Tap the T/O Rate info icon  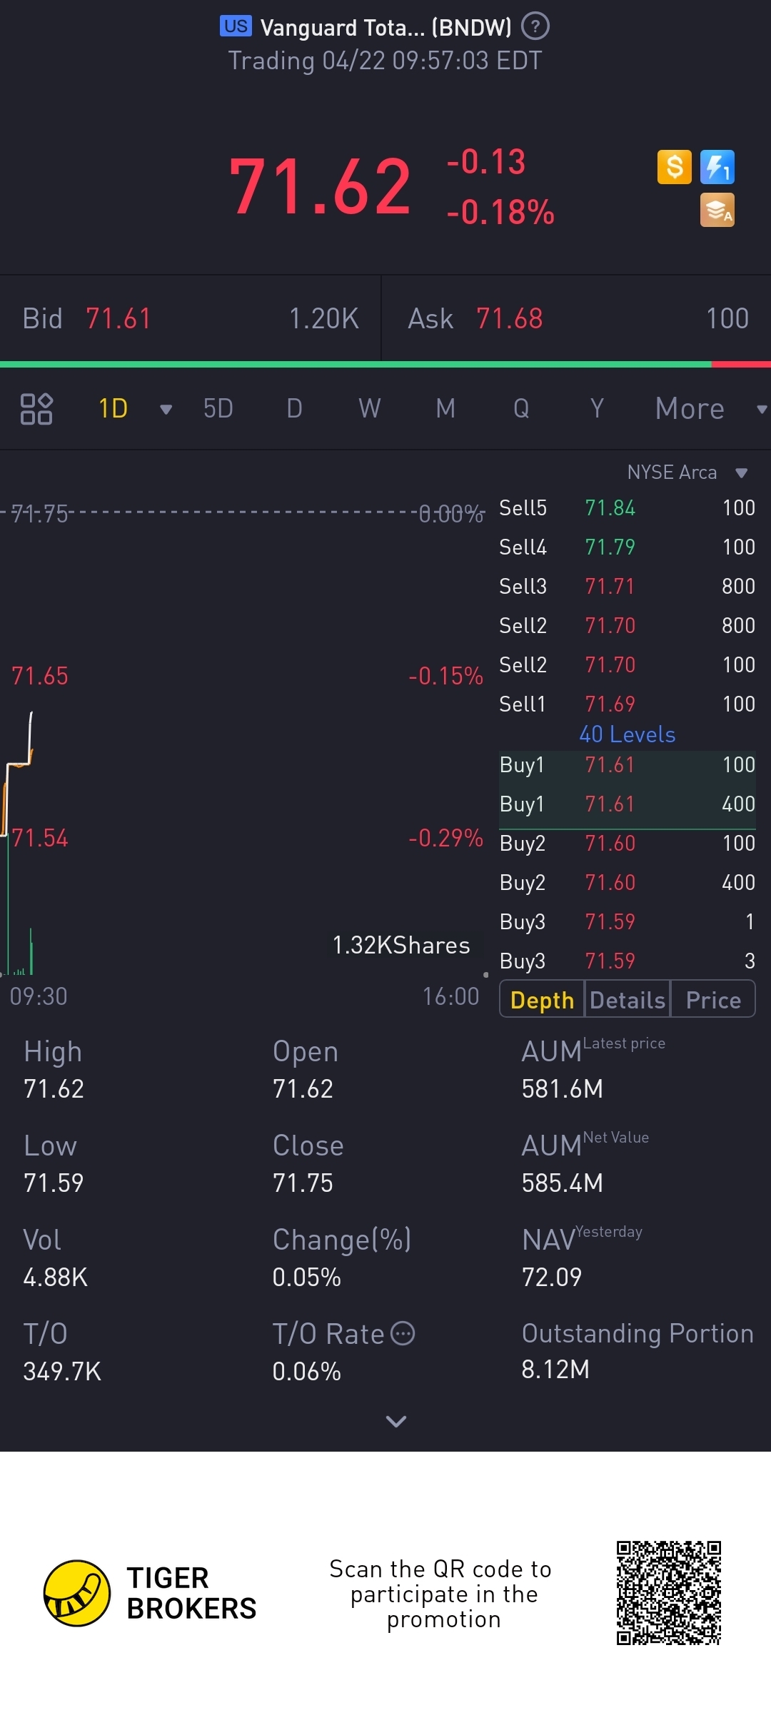pos(403,1333)
